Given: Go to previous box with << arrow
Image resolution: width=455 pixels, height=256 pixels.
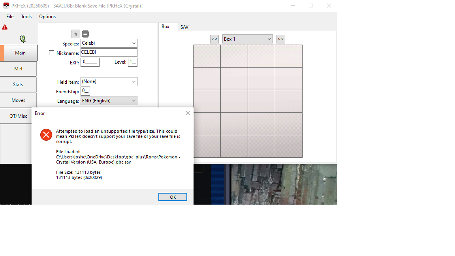Looking at the screenshot, I should click(x=214, y=39).
